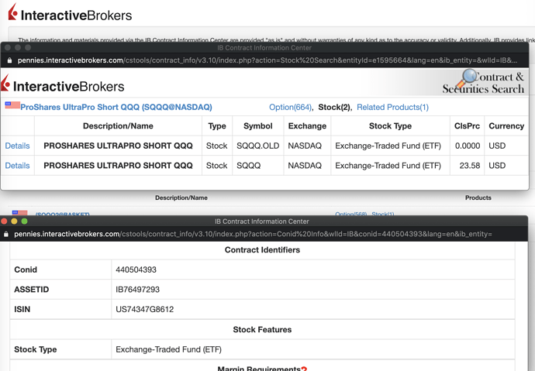The height and width of the screenshot is (371, 535).
Task: Click the Interactive Brokers logo in background page
Action: point(70,13)
